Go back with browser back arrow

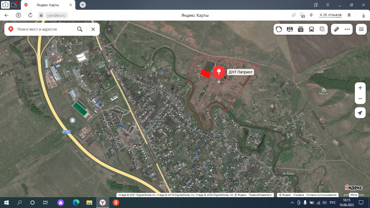click(x=7, y=15)
